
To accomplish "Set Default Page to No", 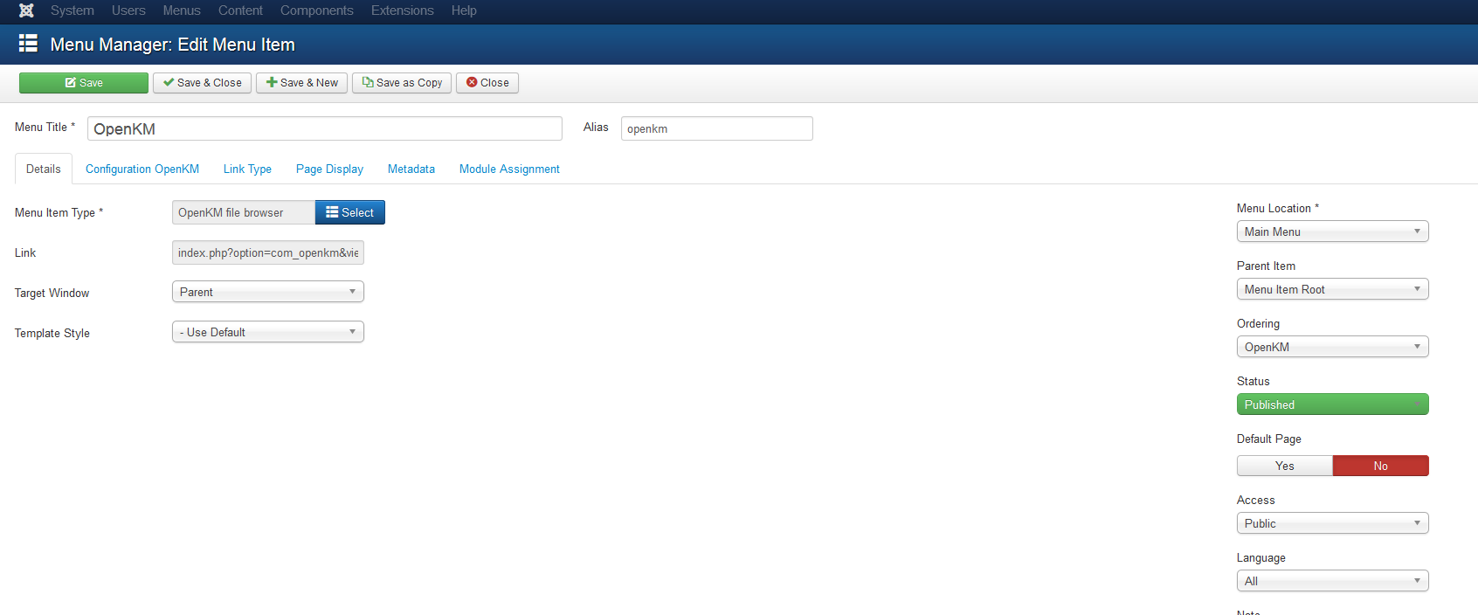I will coord(1380,466).
